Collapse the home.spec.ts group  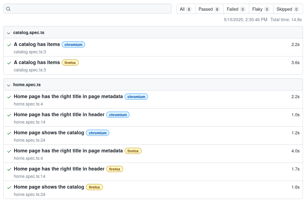click(x=8, y=85)
